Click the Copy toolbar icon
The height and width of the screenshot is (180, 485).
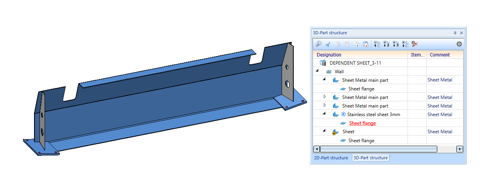[338, 44]
